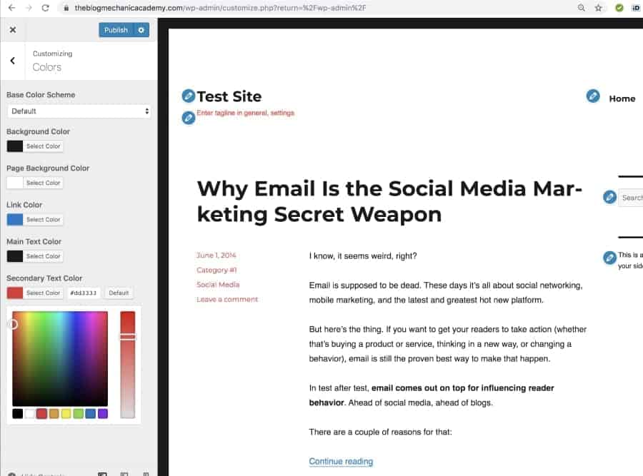Pick the green swatch in the palette
The height and width of the screenshot is (476, 643).
(79, 414)
